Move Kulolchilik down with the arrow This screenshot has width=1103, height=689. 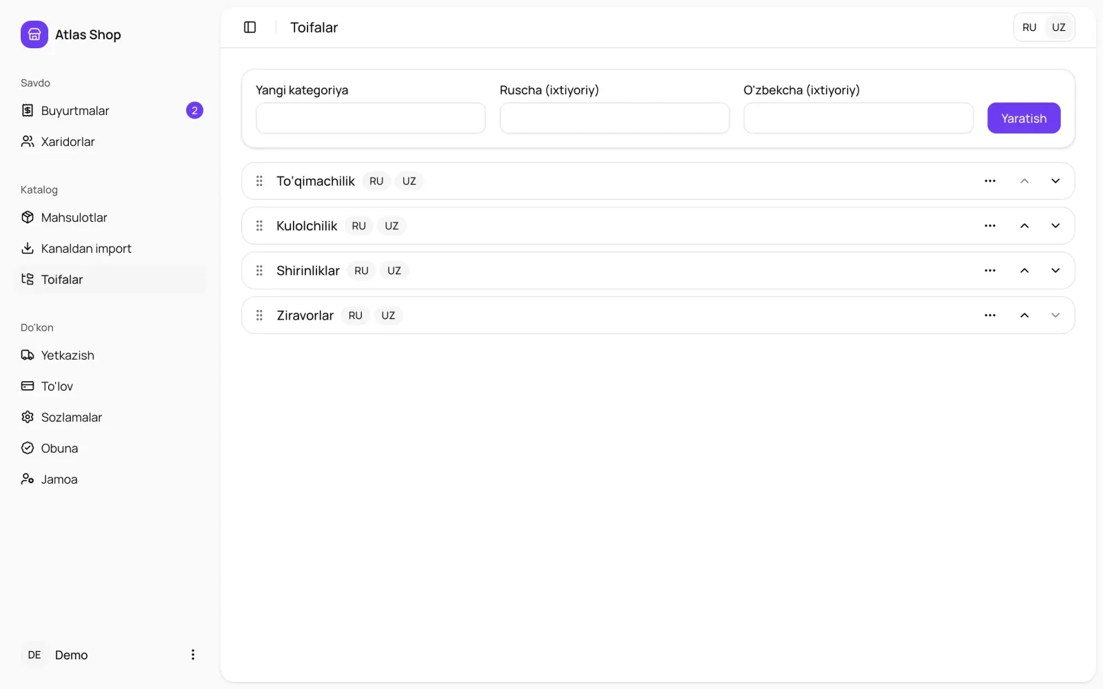point(1055,226)
